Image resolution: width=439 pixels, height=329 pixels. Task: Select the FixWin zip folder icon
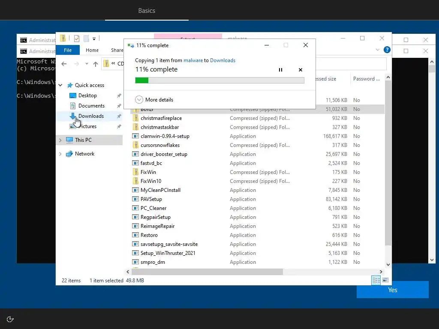click(135, 172)
